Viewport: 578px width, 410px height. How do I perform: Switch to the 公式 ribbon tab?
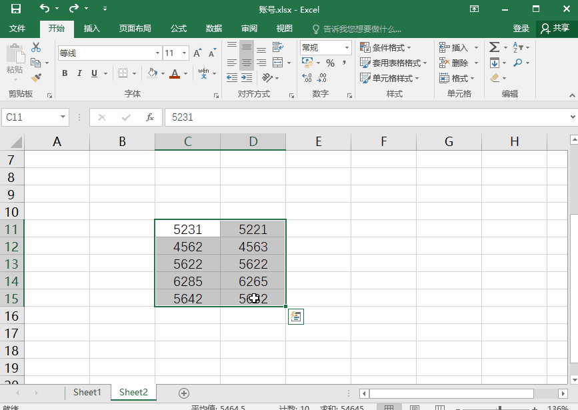tap(178, 29)
